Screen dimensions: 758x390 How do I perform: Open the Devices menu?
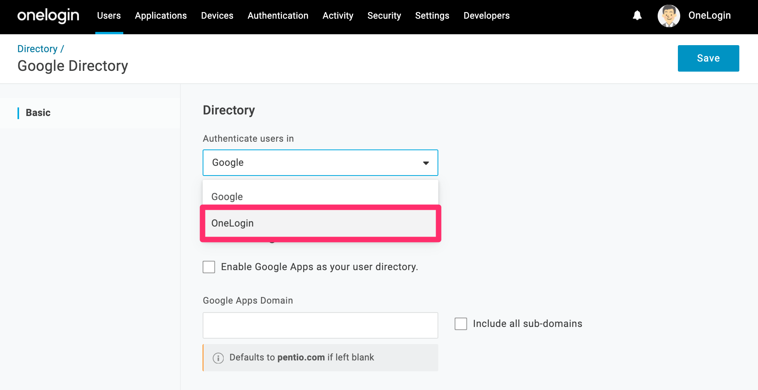(217, 16)
